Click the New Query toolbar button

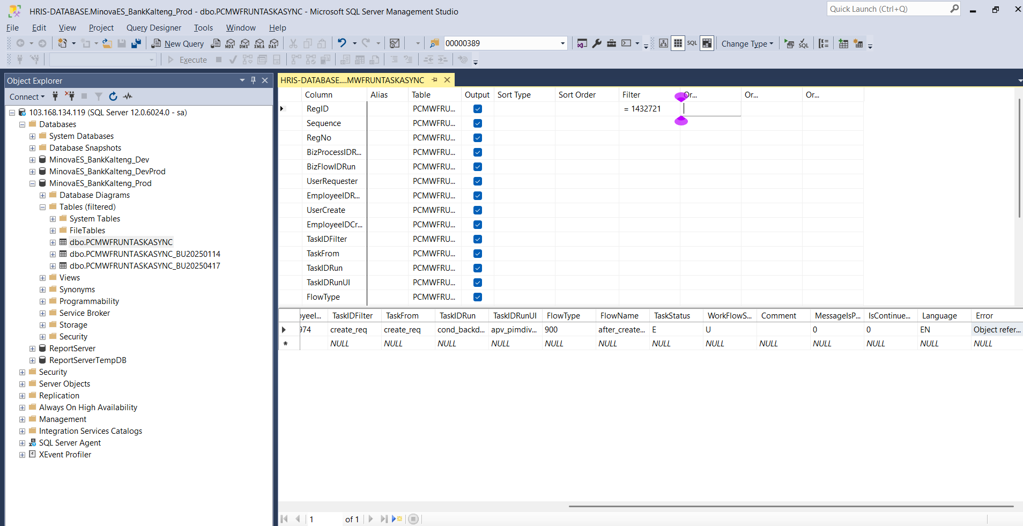[x=177, y=43]
